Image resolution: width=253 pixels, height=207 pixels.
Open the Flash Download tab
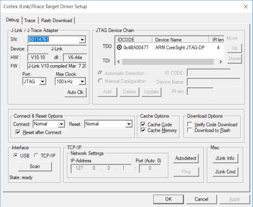(57, 21)
